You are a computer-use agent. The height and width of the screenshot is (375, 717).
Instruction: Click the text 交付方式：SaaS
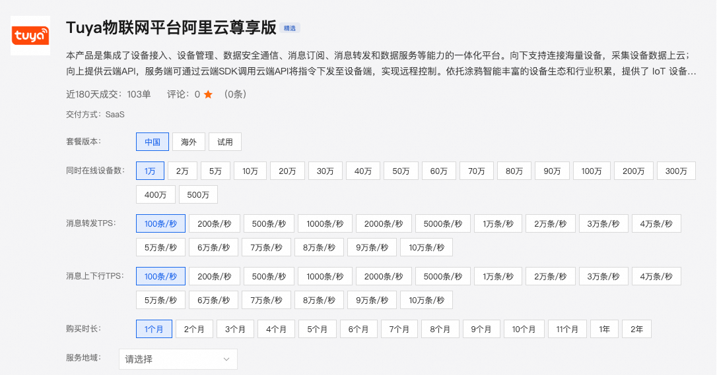point(95,115)
